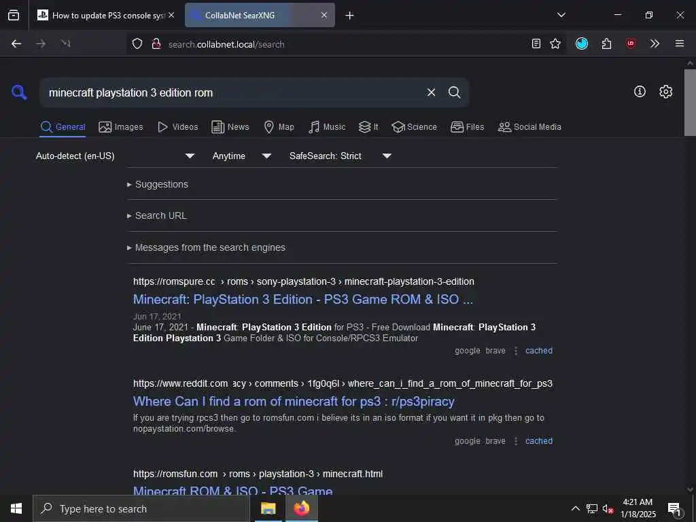Click the blue circular extension icon
This screenshot has height=522, width=696.
(582, 43)
